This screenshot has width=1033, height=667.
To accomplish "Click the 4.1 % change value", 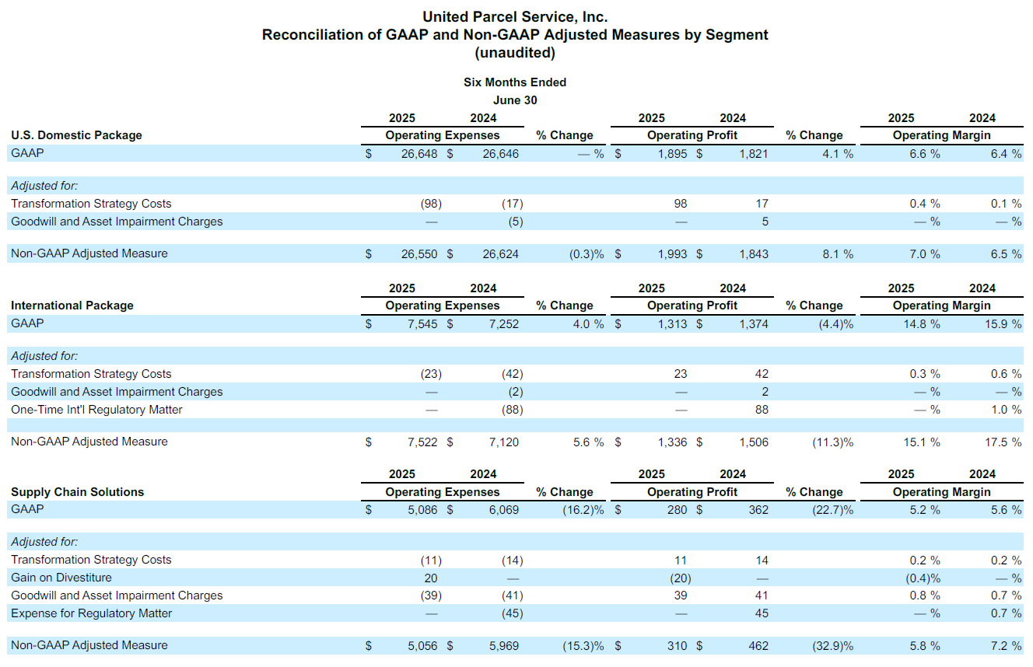I will coord(838,154).
